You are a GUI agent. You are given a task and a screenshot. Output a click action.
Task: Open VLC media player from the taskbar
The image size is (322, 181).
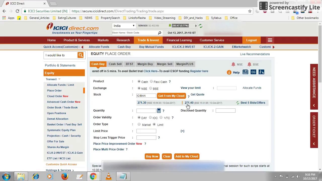[108, 176]
